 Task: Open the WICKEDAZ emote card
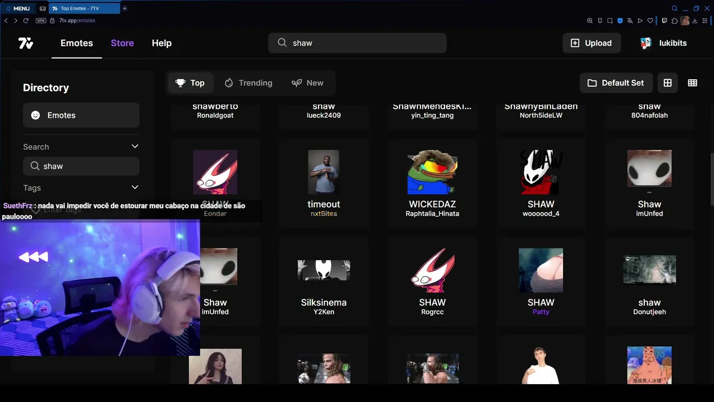432,183
